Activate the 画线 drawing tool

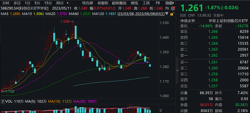(134, 3)
